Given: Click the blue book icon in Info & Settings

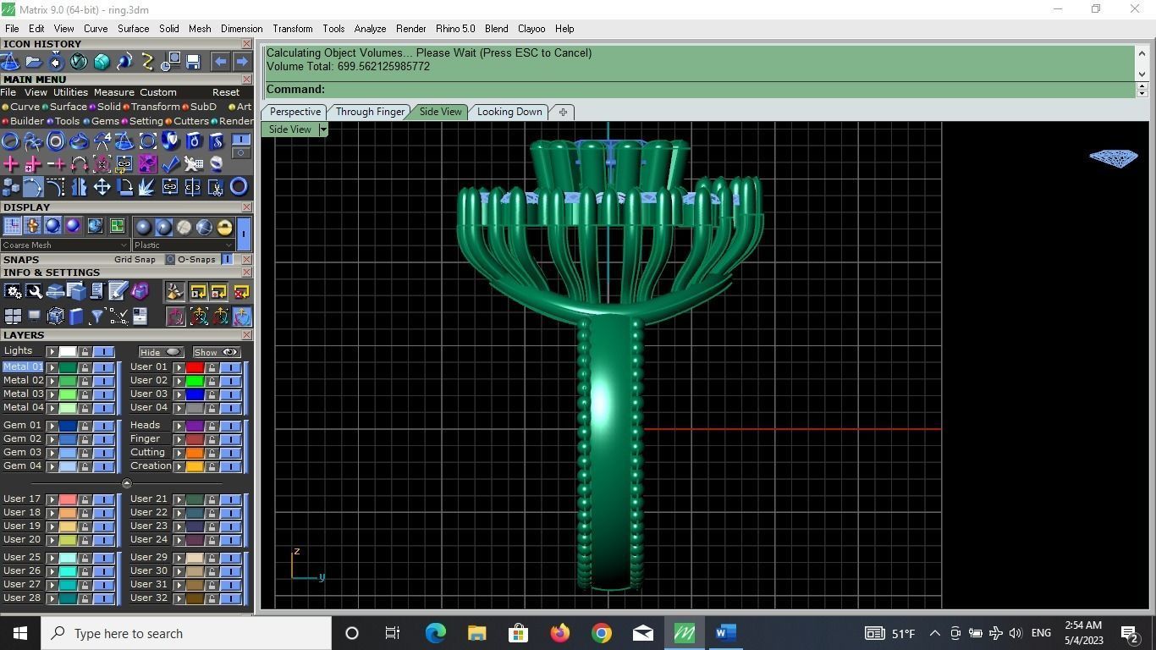Looking at the screenshot, I should tap(76, 316).
